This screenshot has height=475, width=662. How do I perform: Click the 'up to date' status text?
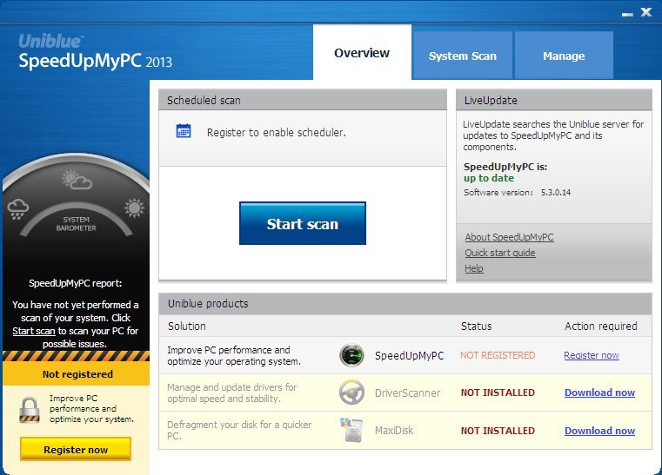(x=489, y=178)
